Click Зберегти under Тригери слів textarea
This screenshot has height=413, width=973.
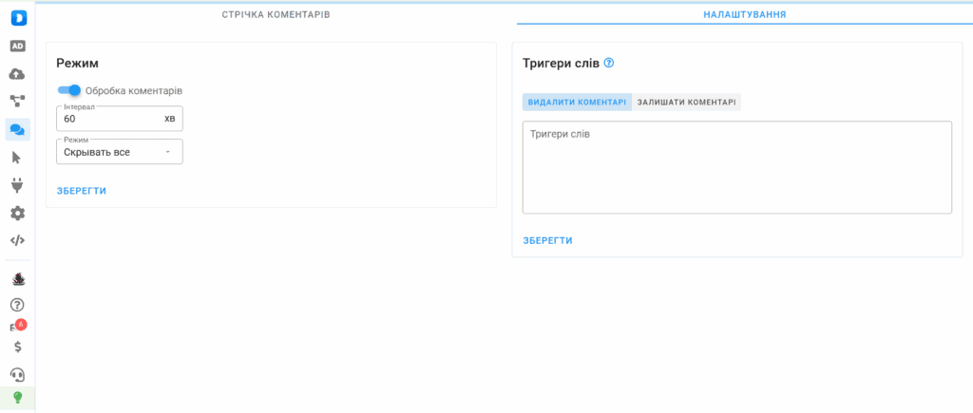548,240
